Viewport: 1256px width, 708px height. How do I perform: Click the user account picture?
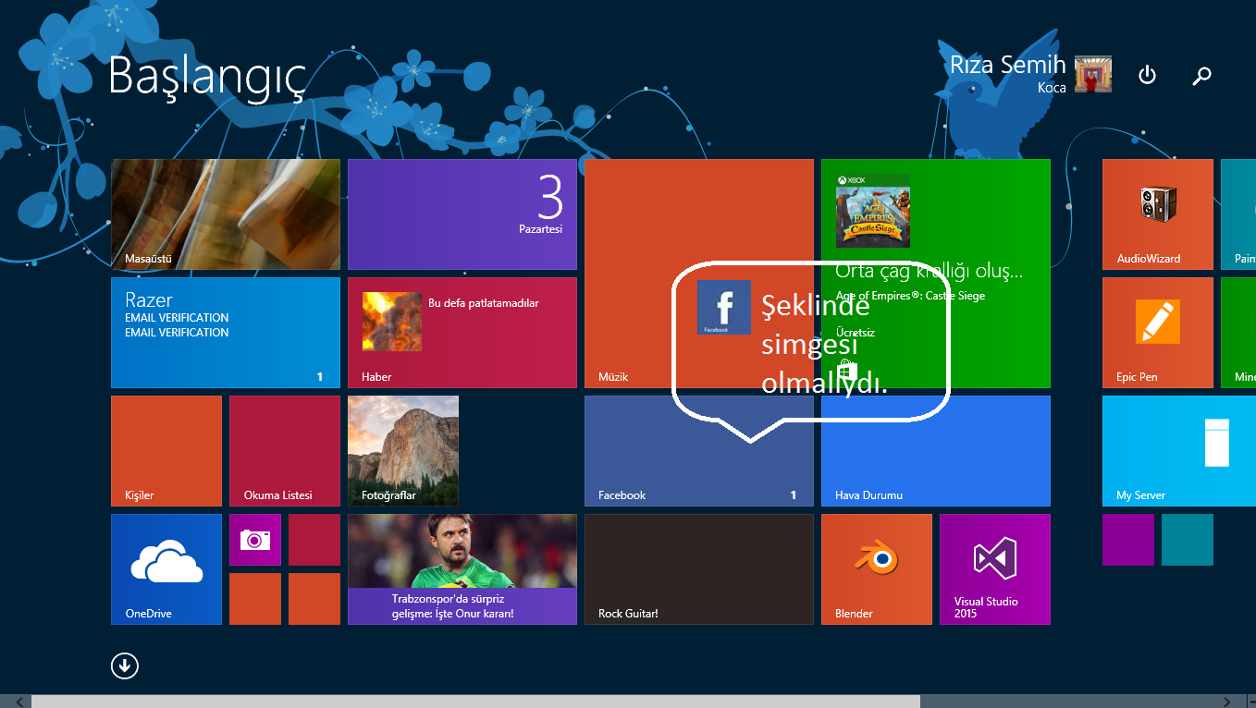[1092, 74]
